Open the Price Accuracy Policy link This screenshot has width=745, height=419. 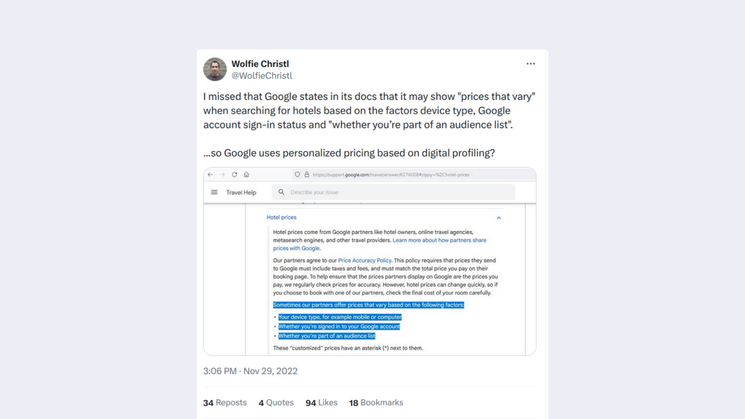365,260
